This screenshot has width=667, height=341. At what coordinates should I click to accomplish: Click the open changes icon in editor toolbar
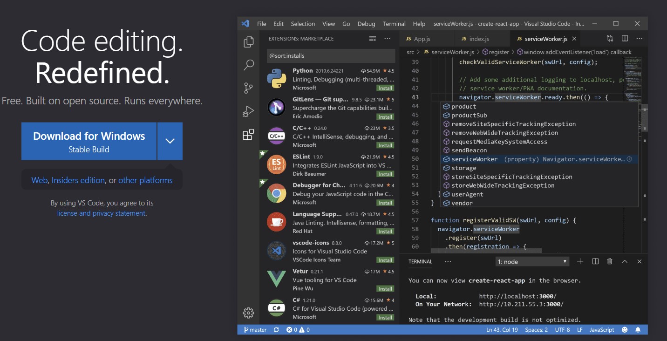click(610, 39)
